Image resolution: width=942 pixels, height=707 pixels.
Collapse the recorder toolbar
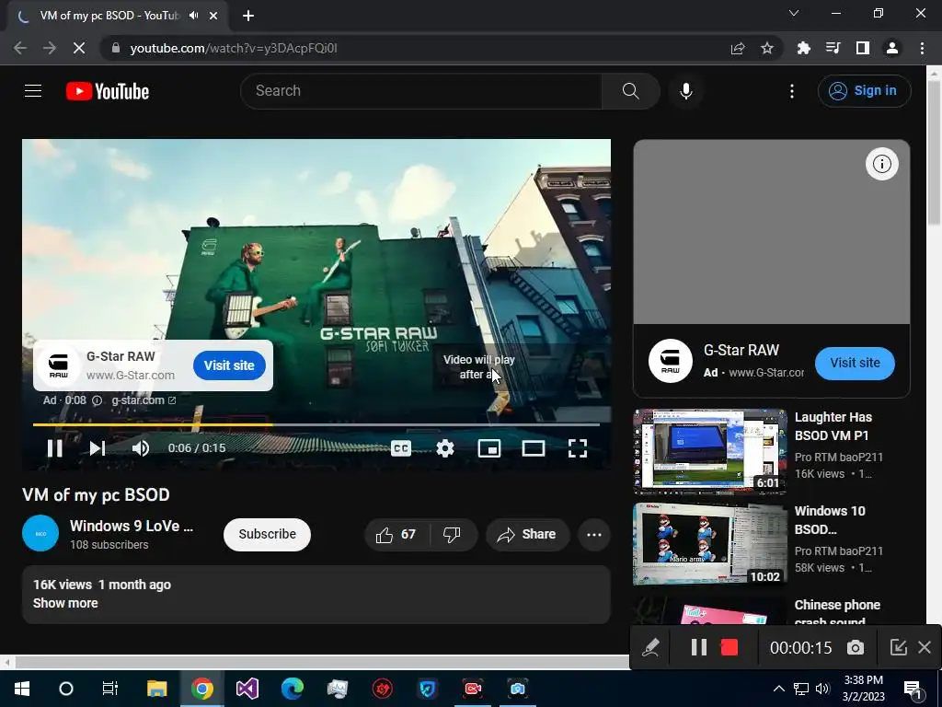[898, 647]
